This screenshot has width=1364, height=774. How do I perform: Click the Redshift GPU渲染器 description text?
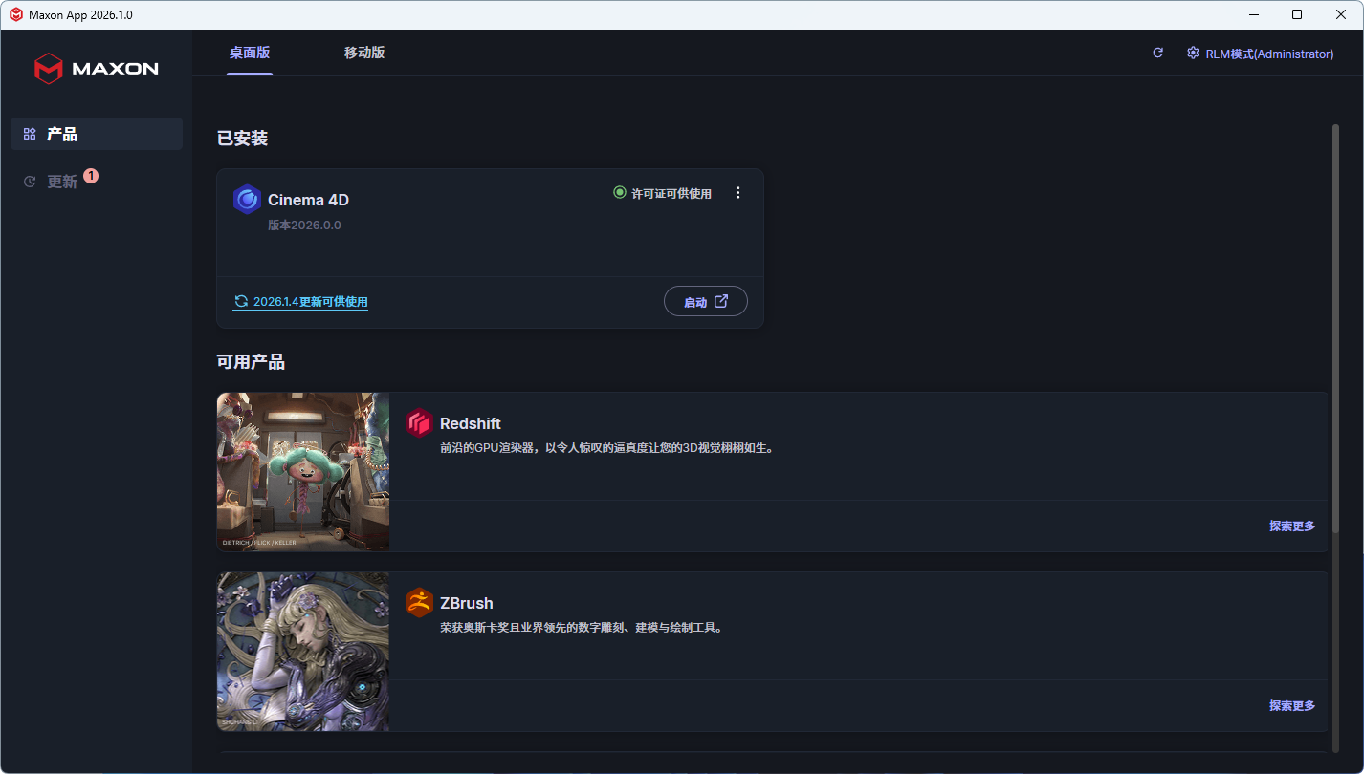[606, 448]
